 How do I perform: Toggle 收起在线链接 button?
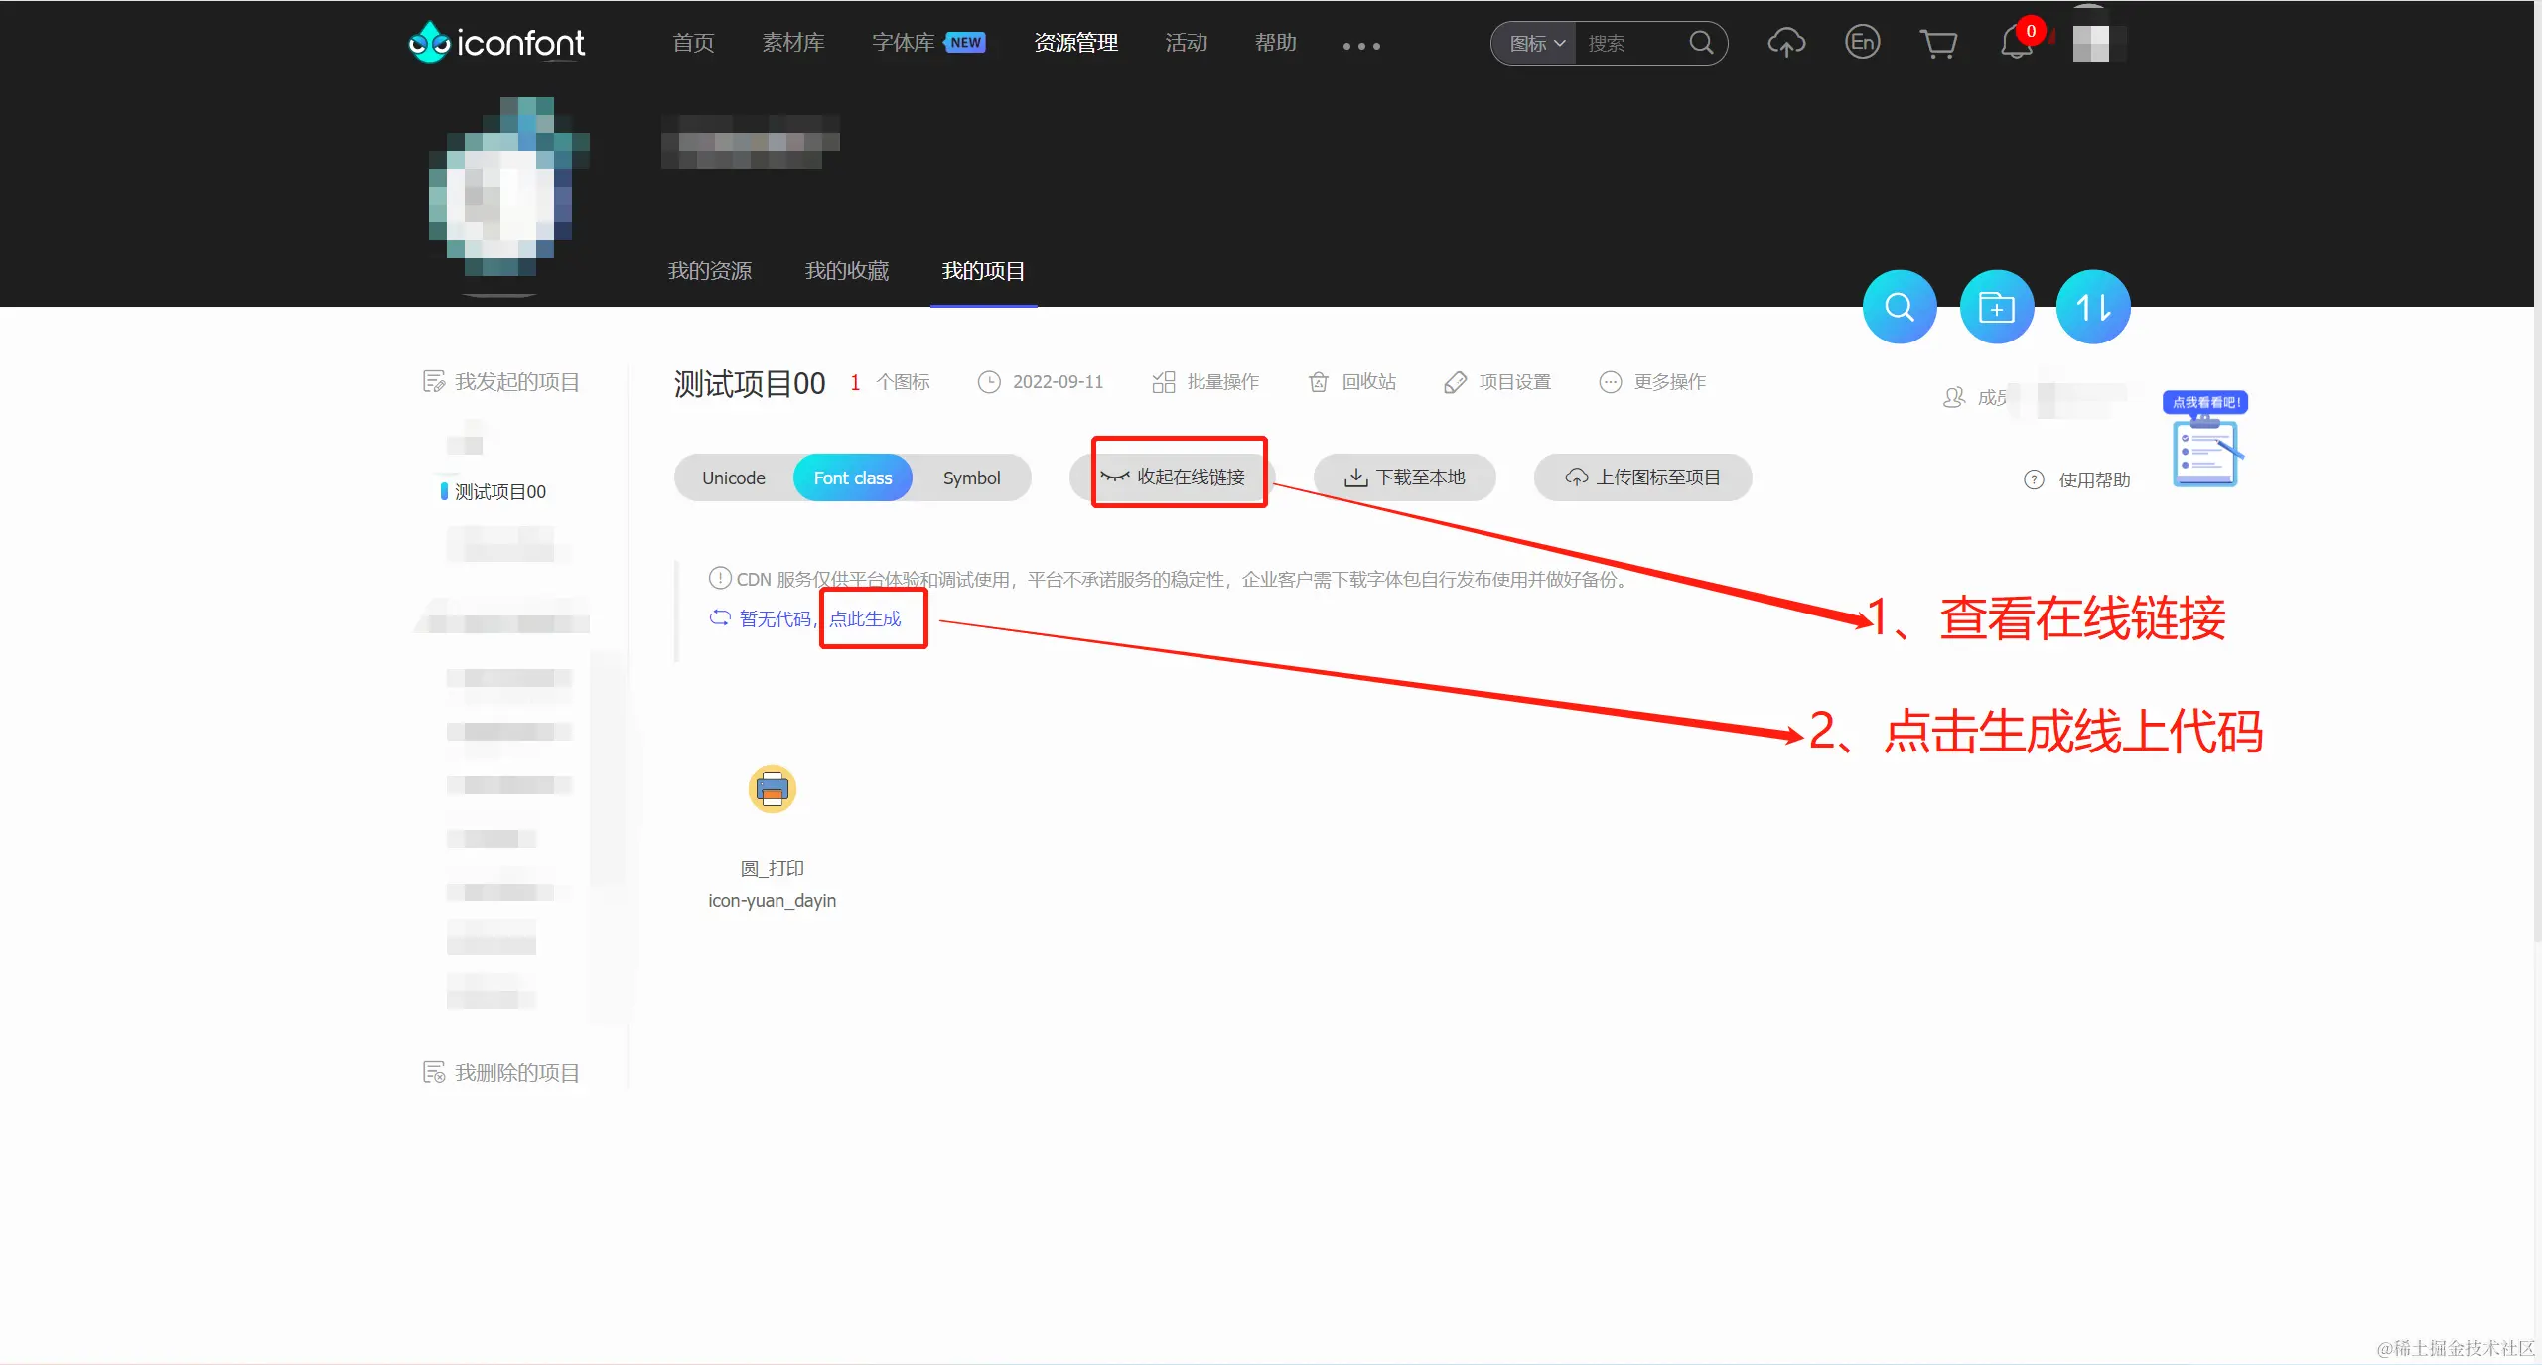point(1172,477)
